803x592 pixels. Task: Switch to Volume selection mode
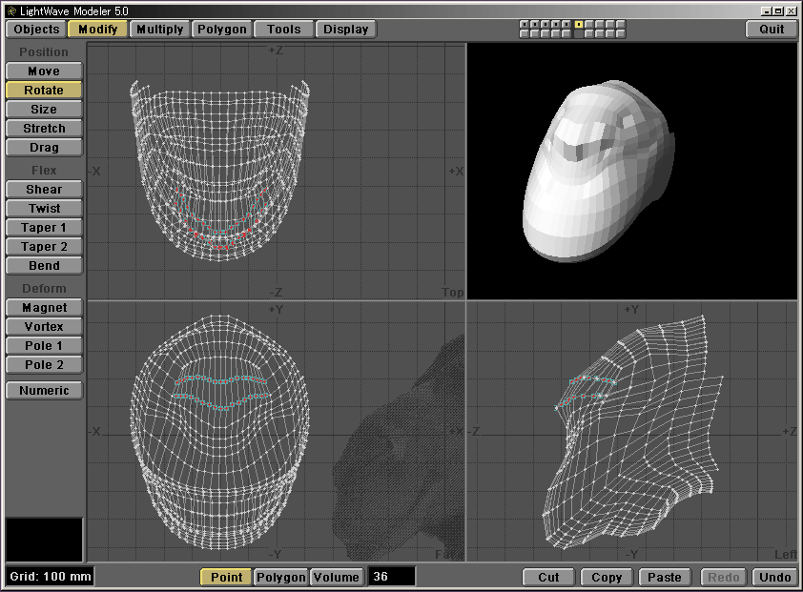coord(337,577)
